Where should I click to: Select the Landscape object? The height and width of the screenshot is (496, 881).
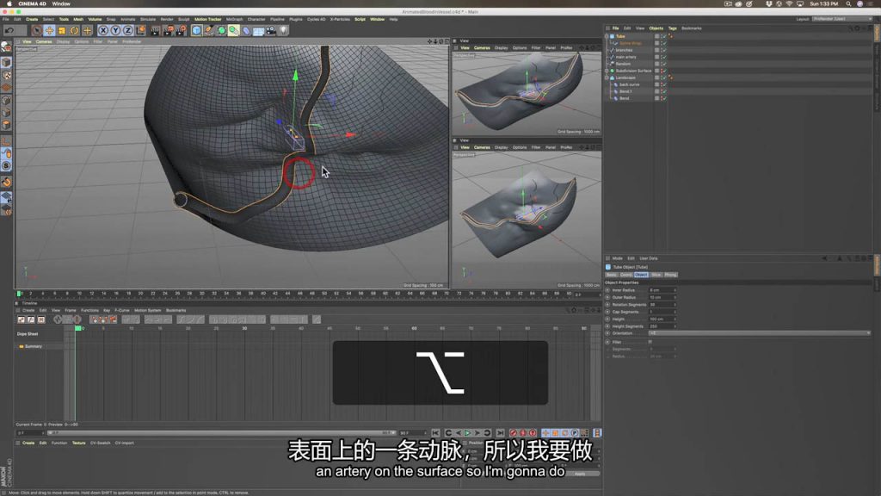click(625, 77)
